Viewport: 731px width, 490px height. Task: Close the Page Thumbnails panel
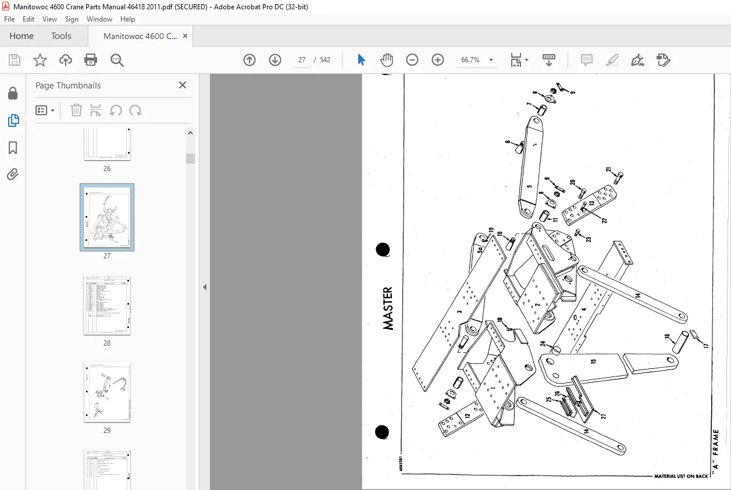[x=183, y=85]
